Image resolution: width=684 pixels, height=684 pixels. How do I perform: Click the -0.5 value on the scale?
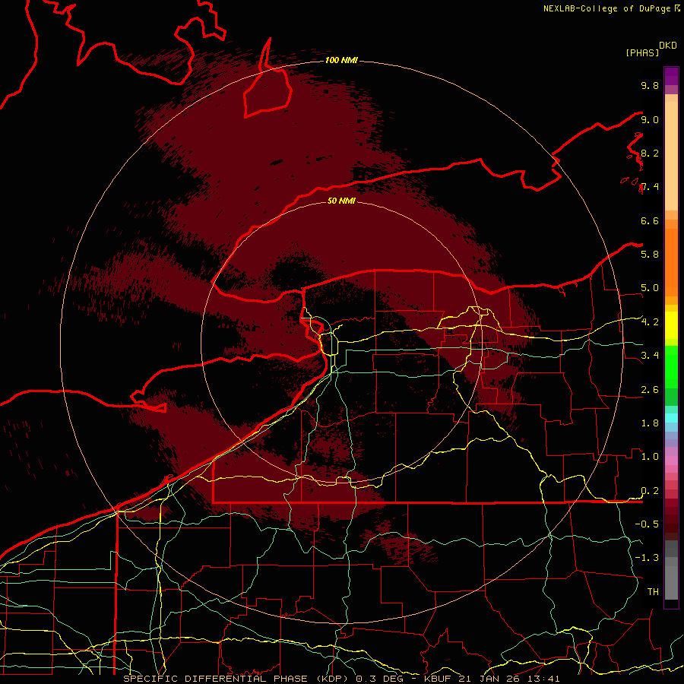(x=647, y=524)
